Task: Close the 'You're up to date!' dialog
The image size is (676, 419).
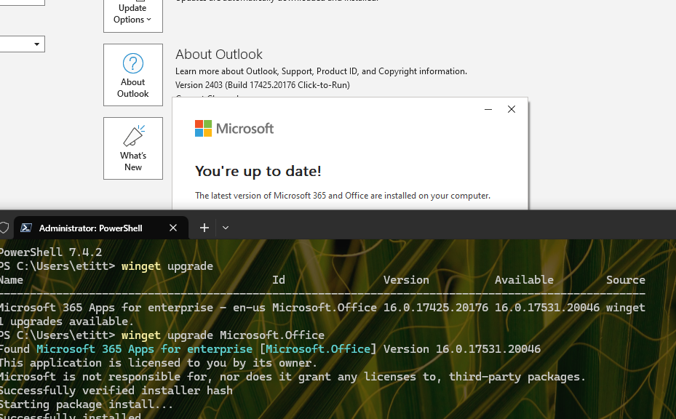Action: (x=512, y=109)
